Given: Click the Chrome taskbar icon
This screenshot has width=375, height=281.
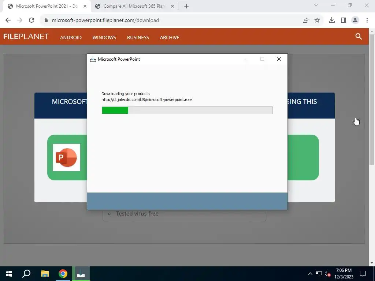Looking at the screenshot, I should [x=63, y=274].
